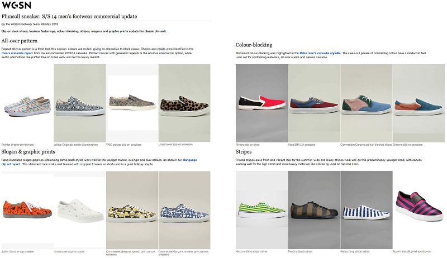Follow the slanguage clip art report link
The image size is (447, 258).
pyautogui.click(x=99, y=162)
